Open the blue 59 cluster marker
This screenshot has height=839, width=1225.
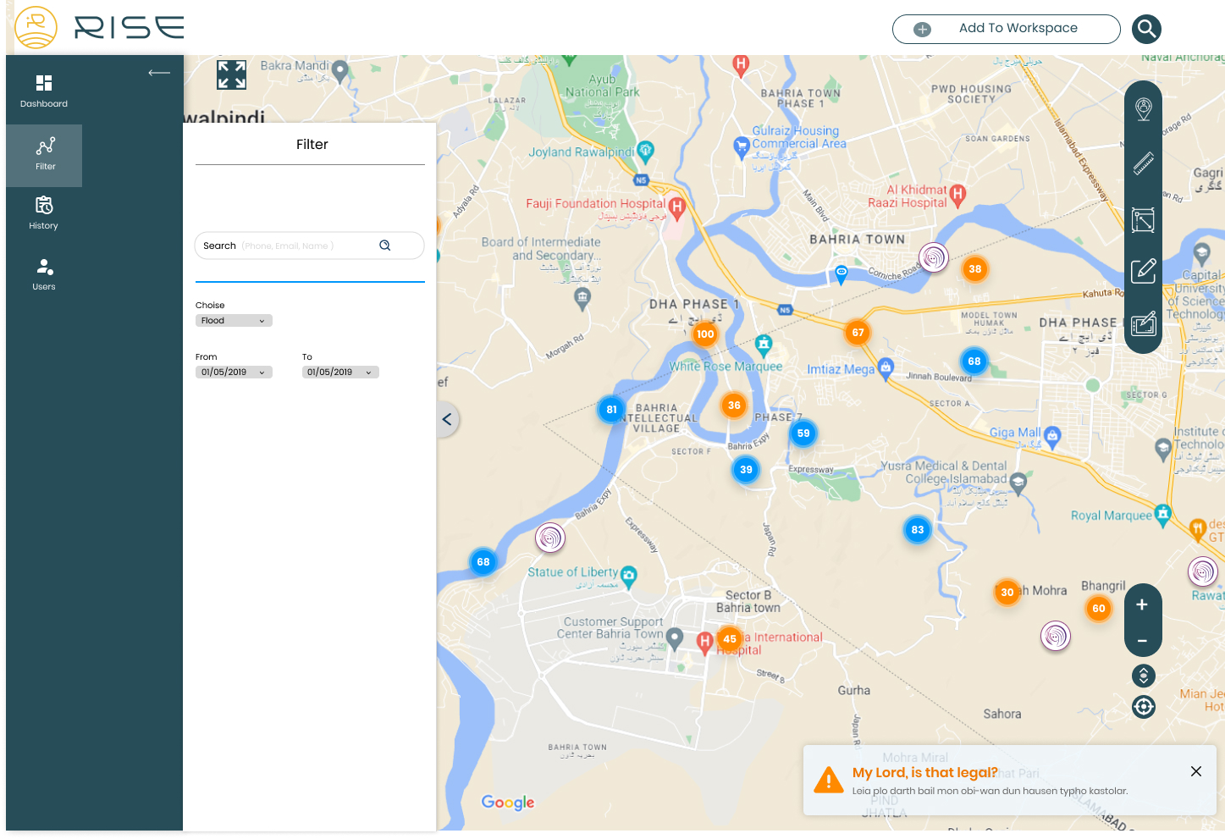click(803, 433)
